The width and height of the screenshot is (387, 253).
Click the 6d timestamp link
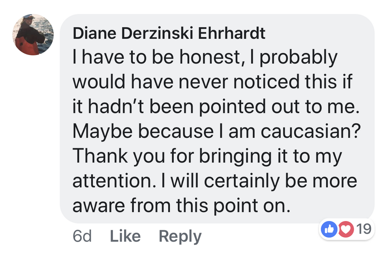click(82, 236)
